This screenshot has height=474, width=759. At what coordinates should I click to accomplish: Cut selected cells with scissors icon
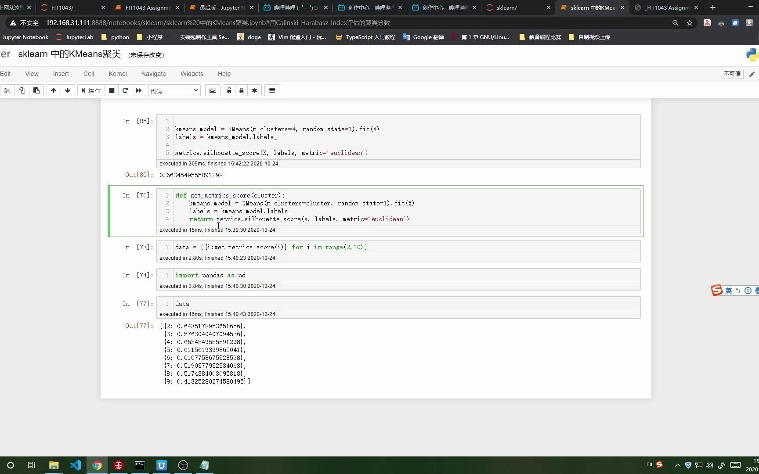click(x=7, y=90)
